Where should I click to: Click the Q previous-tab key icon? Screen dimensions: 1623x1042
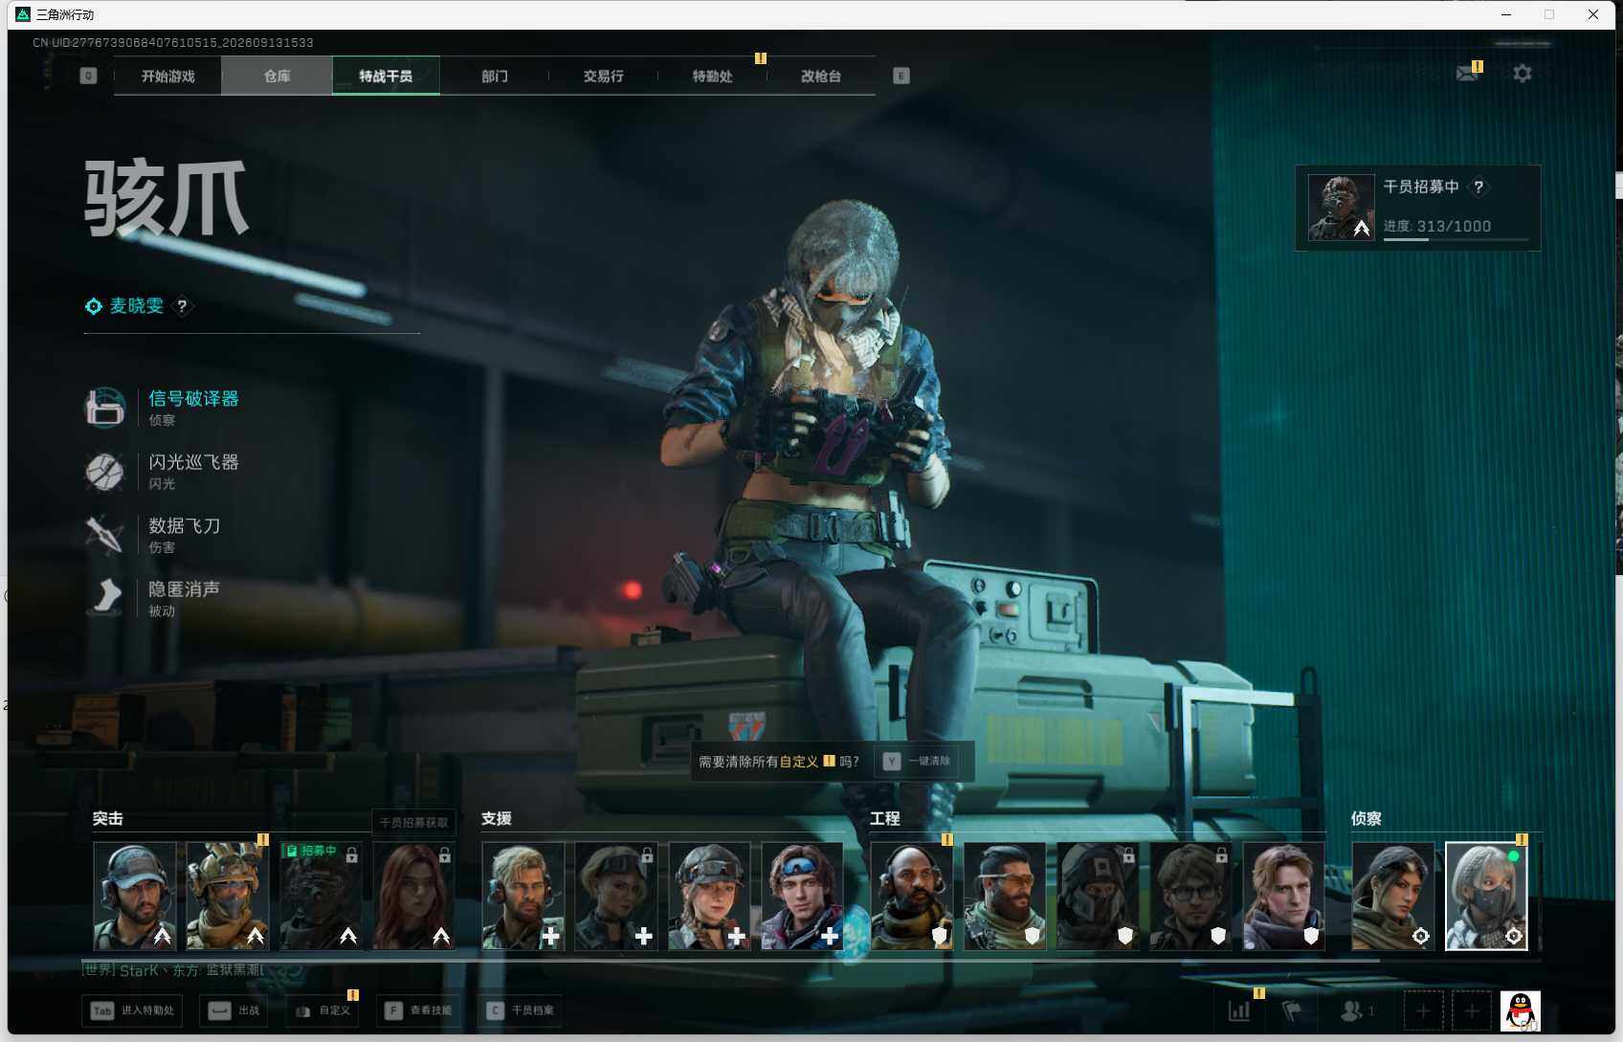[88, 76]
